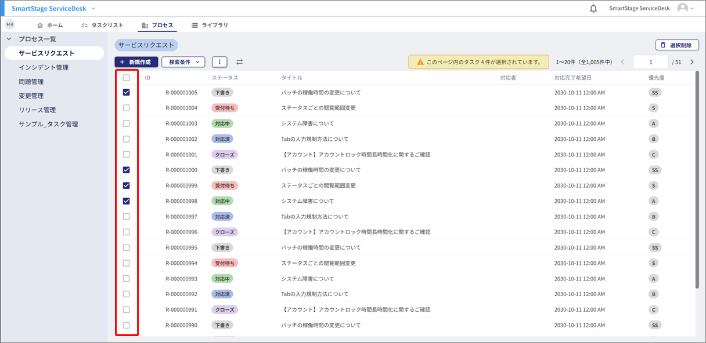Click the vertical scrollbar of the table

(x=697, y=180)
